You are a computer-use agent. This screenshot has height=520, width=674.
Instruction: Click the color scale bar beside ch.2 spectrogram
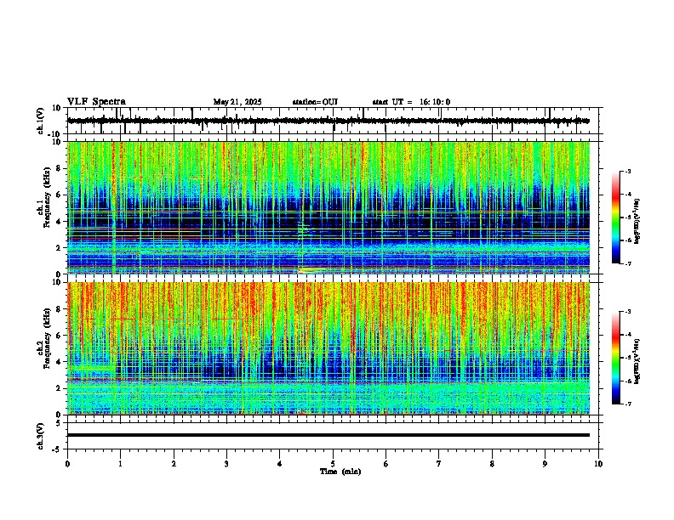point(615,358)
